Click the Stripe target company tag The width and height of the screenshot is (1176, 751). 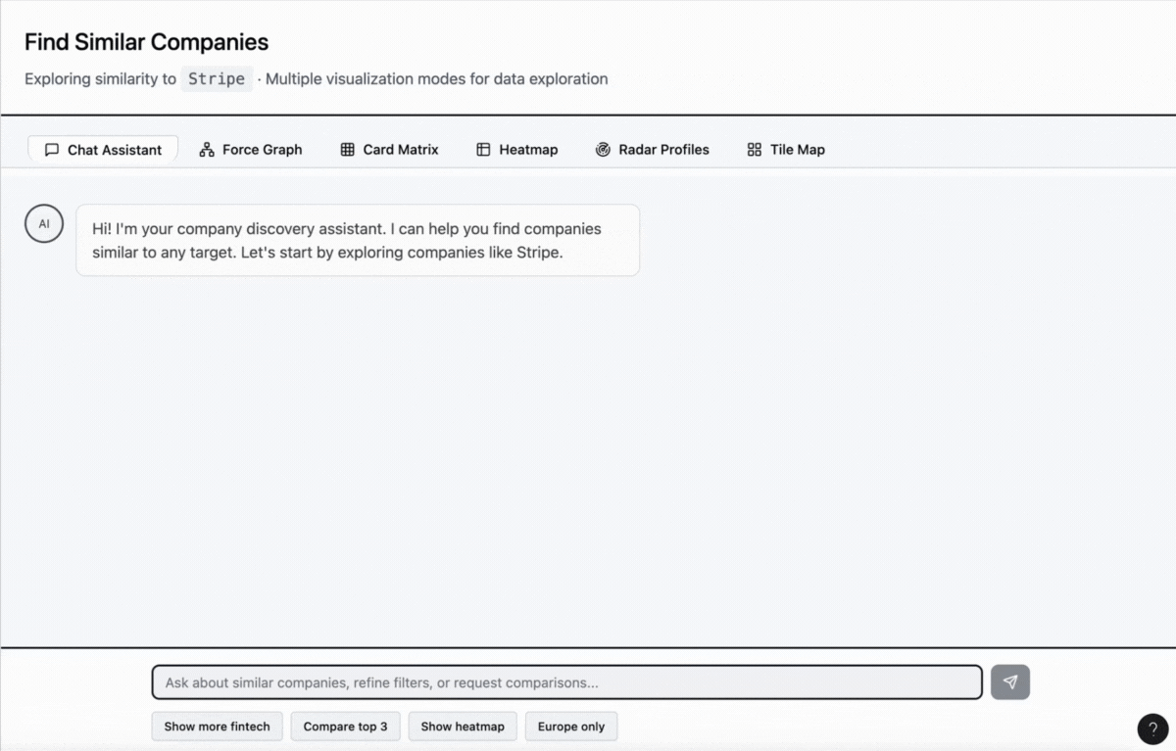click(x=217, y=79)
